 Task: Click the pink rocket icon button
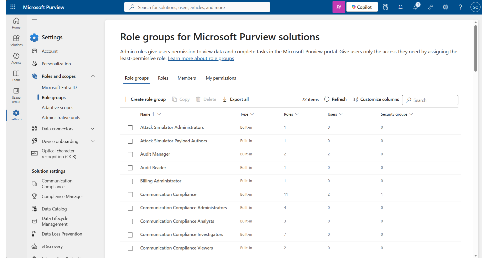tap(339, 7)
